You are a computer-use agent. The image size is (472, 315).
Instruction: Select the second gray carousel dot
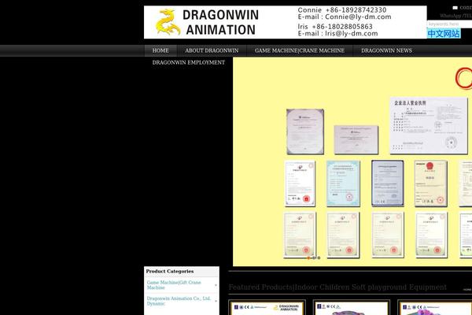point(314,258)
